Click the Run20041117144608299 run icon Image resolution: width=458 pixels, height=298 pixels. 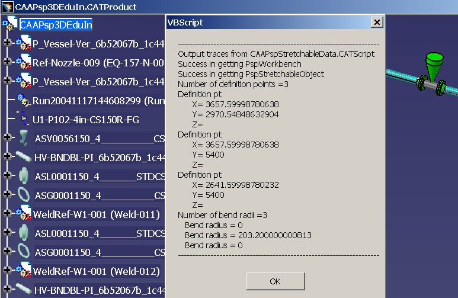24,100
